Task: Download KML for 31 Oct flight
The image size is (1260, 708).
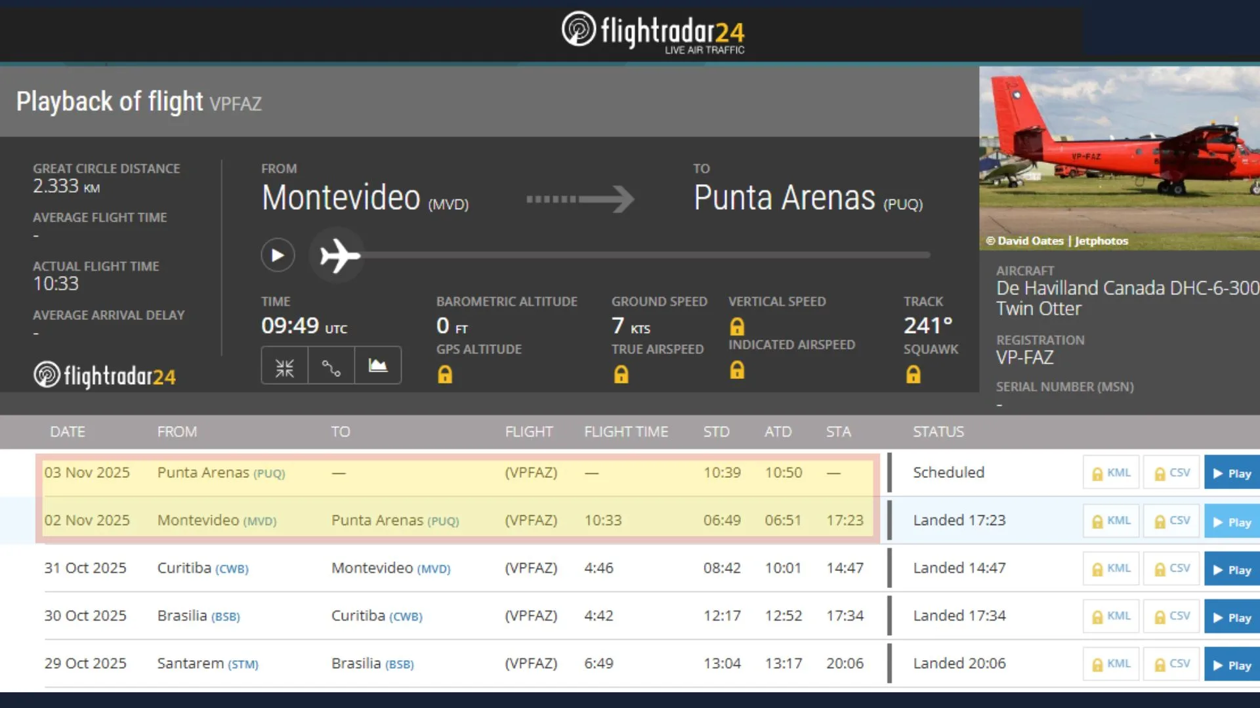Action: pyautogui.click(x=1111, y=569)
